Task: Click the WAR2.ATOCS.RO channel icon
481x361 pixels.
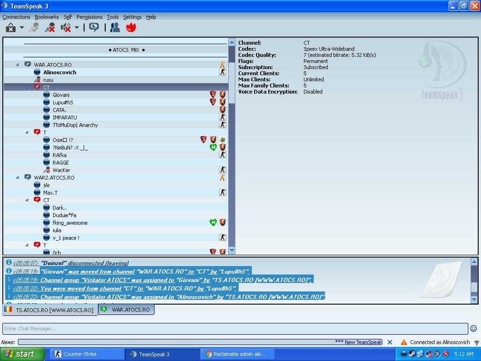Action: (28, 177)
